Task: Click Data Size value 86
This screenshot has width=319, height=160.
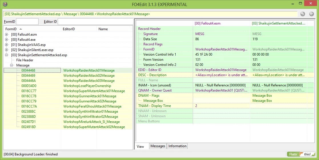Action: 197,39
